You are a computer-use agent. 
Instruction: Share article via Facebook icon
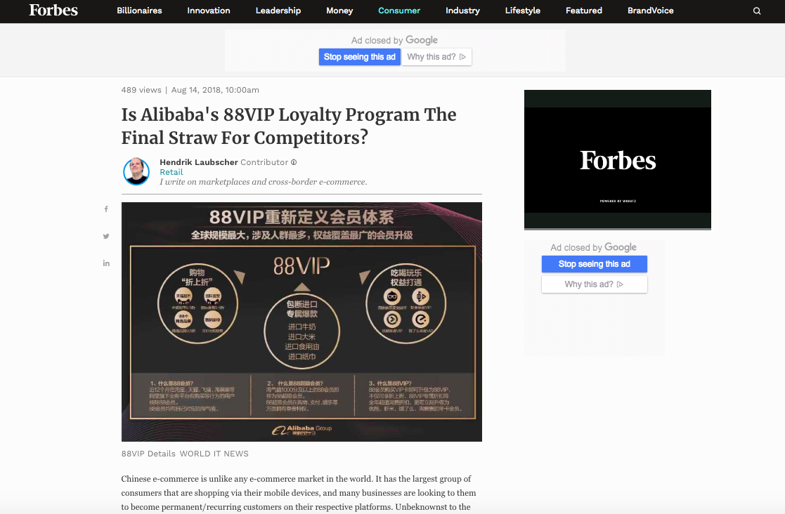click(x=106, y=209)
